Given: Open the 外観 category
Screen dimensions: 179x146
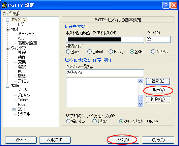Looking at the screenshot, I should (x=22, y=53).
